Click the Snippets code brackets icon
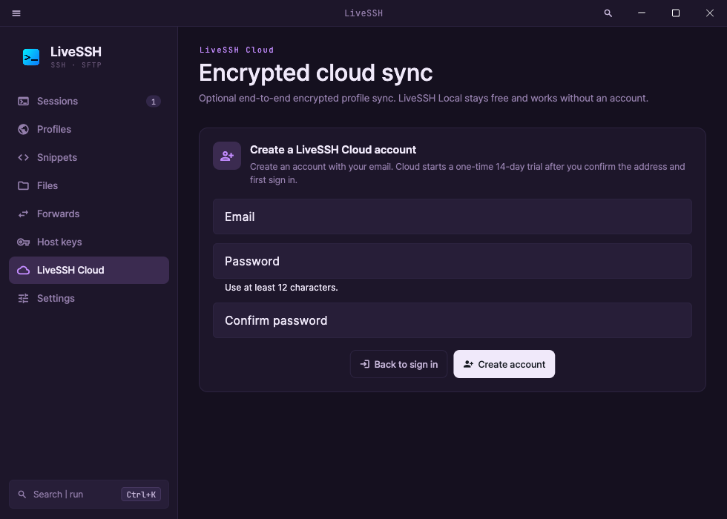Screen dimensions: 727x519 pyautogui.click(x=23, y=157)
